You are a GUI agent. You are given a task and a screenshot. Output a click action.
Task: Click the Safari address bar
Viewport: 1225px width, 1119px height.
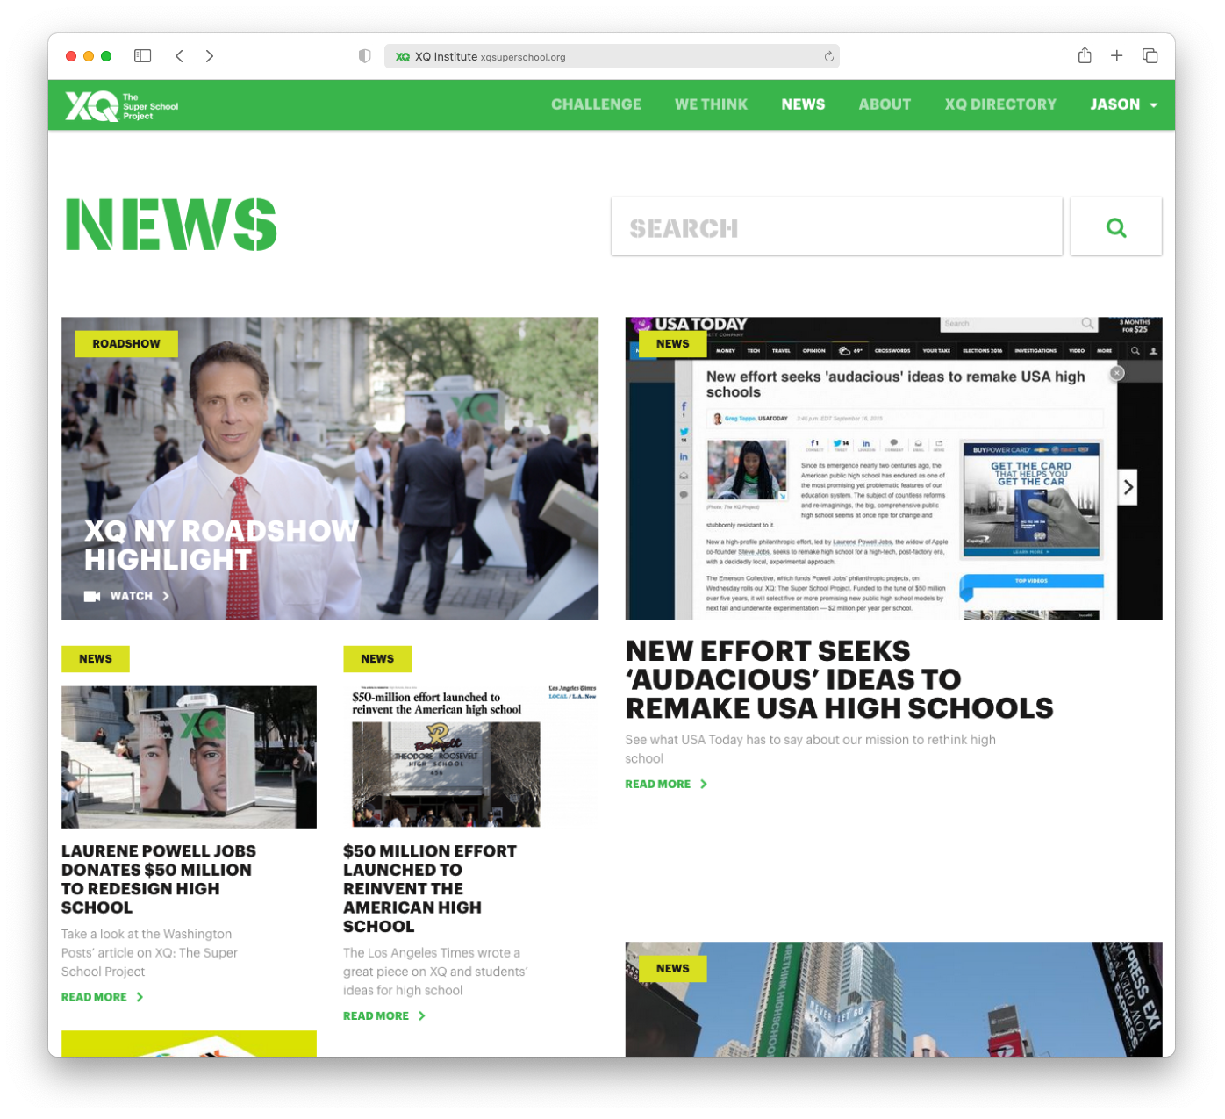pos(612,56)
